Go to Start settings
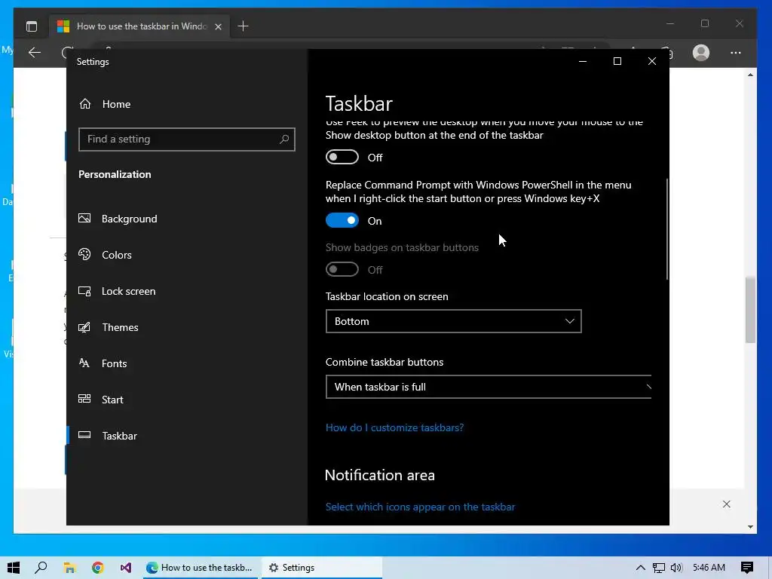772x579 pixels. 112,400
